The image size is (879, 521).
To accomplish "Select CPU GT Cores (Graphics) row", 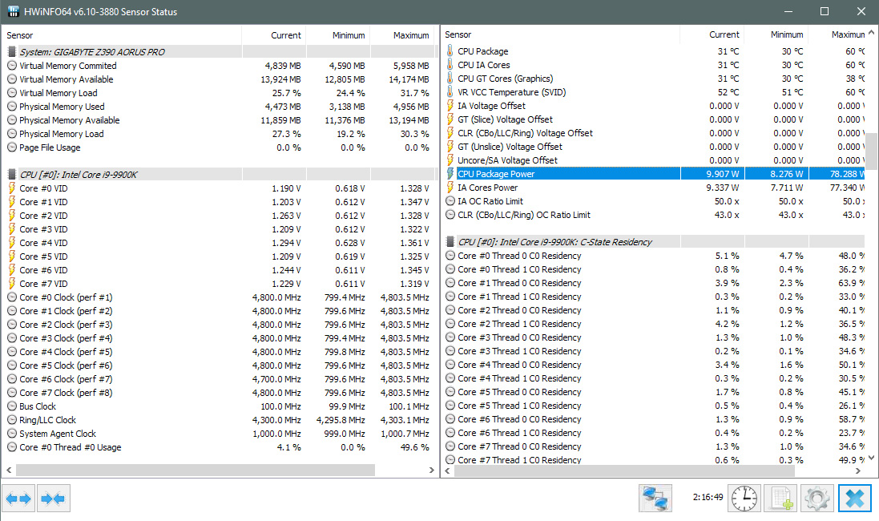I will pyautogui.click(x=653, y=79).
